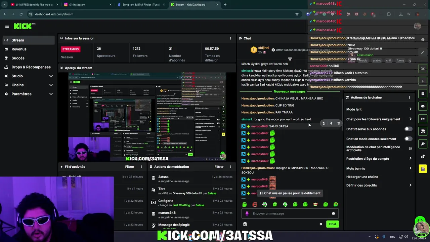
Task: Open the Filtrer control in Fil d'activités
Action: pyautogui.click(x=130, y=167)
